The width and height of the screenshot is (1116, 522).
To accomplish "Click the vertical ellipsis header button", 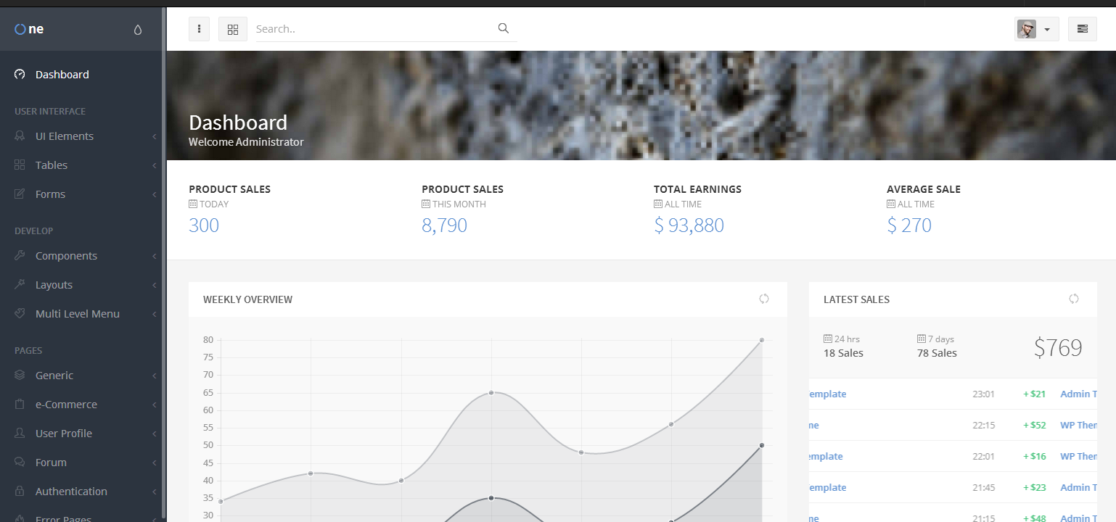I will [x=199, y=29].
